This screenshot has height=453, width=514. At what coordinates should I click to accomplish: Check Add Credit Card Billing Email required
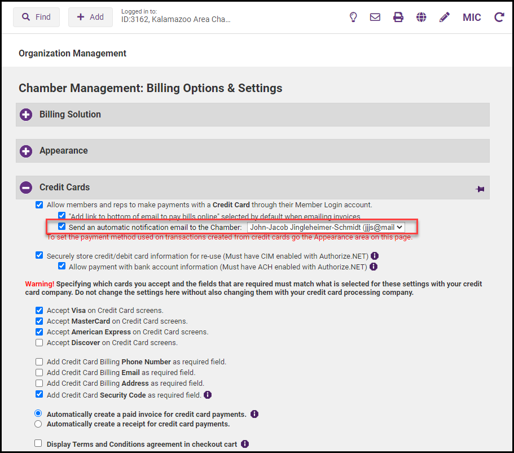(39, 372)
